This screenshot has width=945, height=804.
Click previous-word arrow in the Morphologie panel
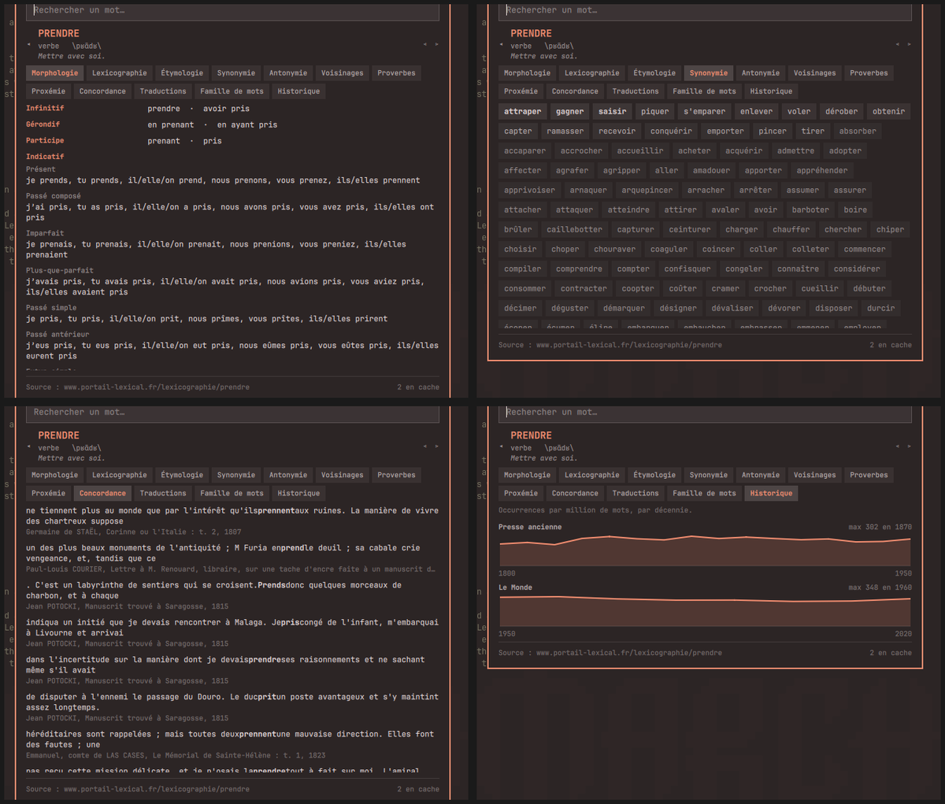[x=425, y=44]
